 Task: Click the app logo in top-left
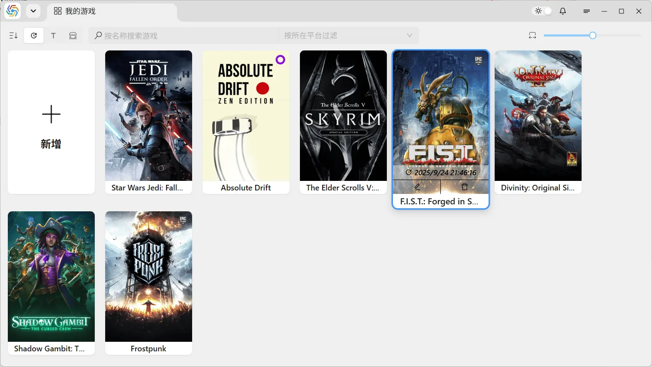13,11
